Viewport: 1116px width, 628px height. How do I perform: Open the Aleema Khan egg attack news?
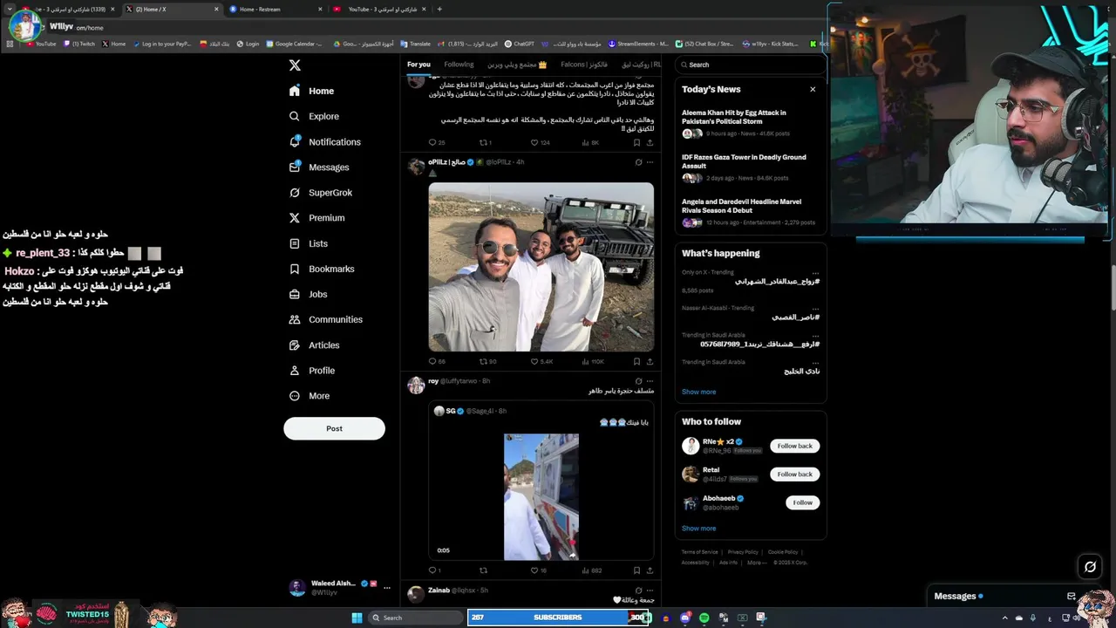click(x=750, y=123)
